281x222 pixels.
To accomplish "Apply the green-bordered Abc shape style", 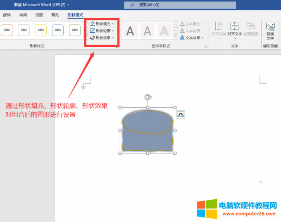I will tap(74, 30).
